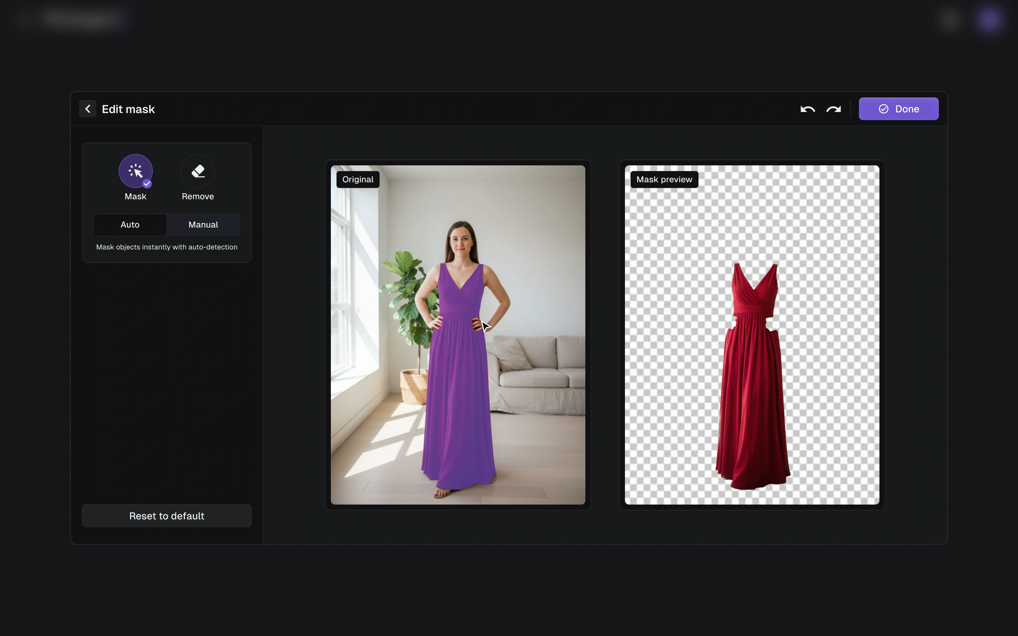
Task: Click the blurred logo in the top-left corner
Action: 84,18
